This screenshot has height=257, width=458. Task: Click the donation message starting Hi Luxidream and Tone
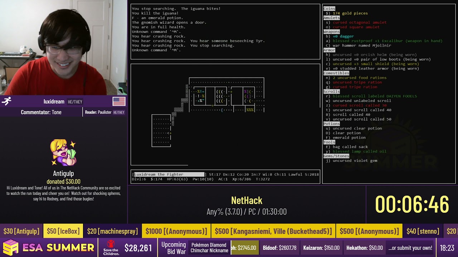click(x=63, y=193)
